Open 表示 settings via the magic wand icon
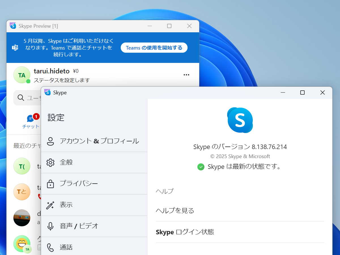This screenshot has height=255, width=340. pyautogui.click(x=50, y=205)
